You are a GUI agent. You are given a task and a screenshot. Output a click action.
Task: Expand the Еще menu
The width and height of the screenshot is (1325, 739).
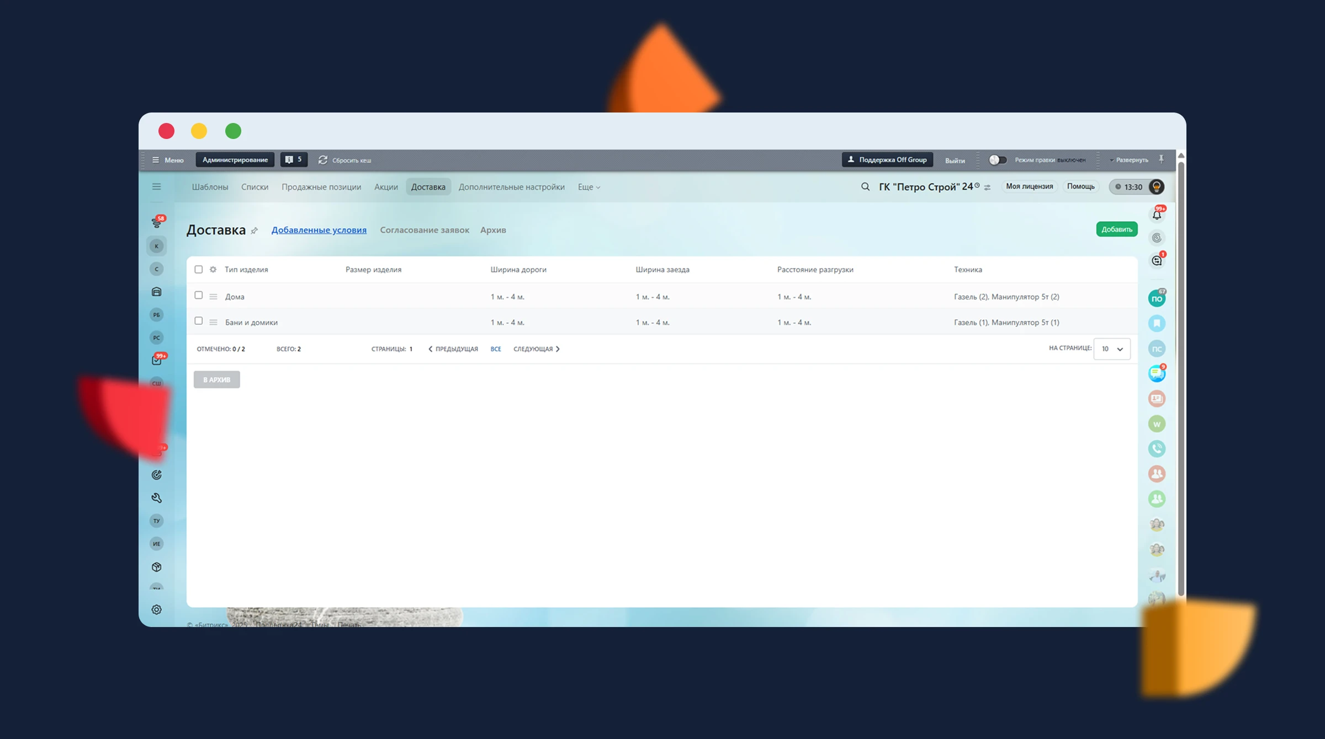(589, 187)
